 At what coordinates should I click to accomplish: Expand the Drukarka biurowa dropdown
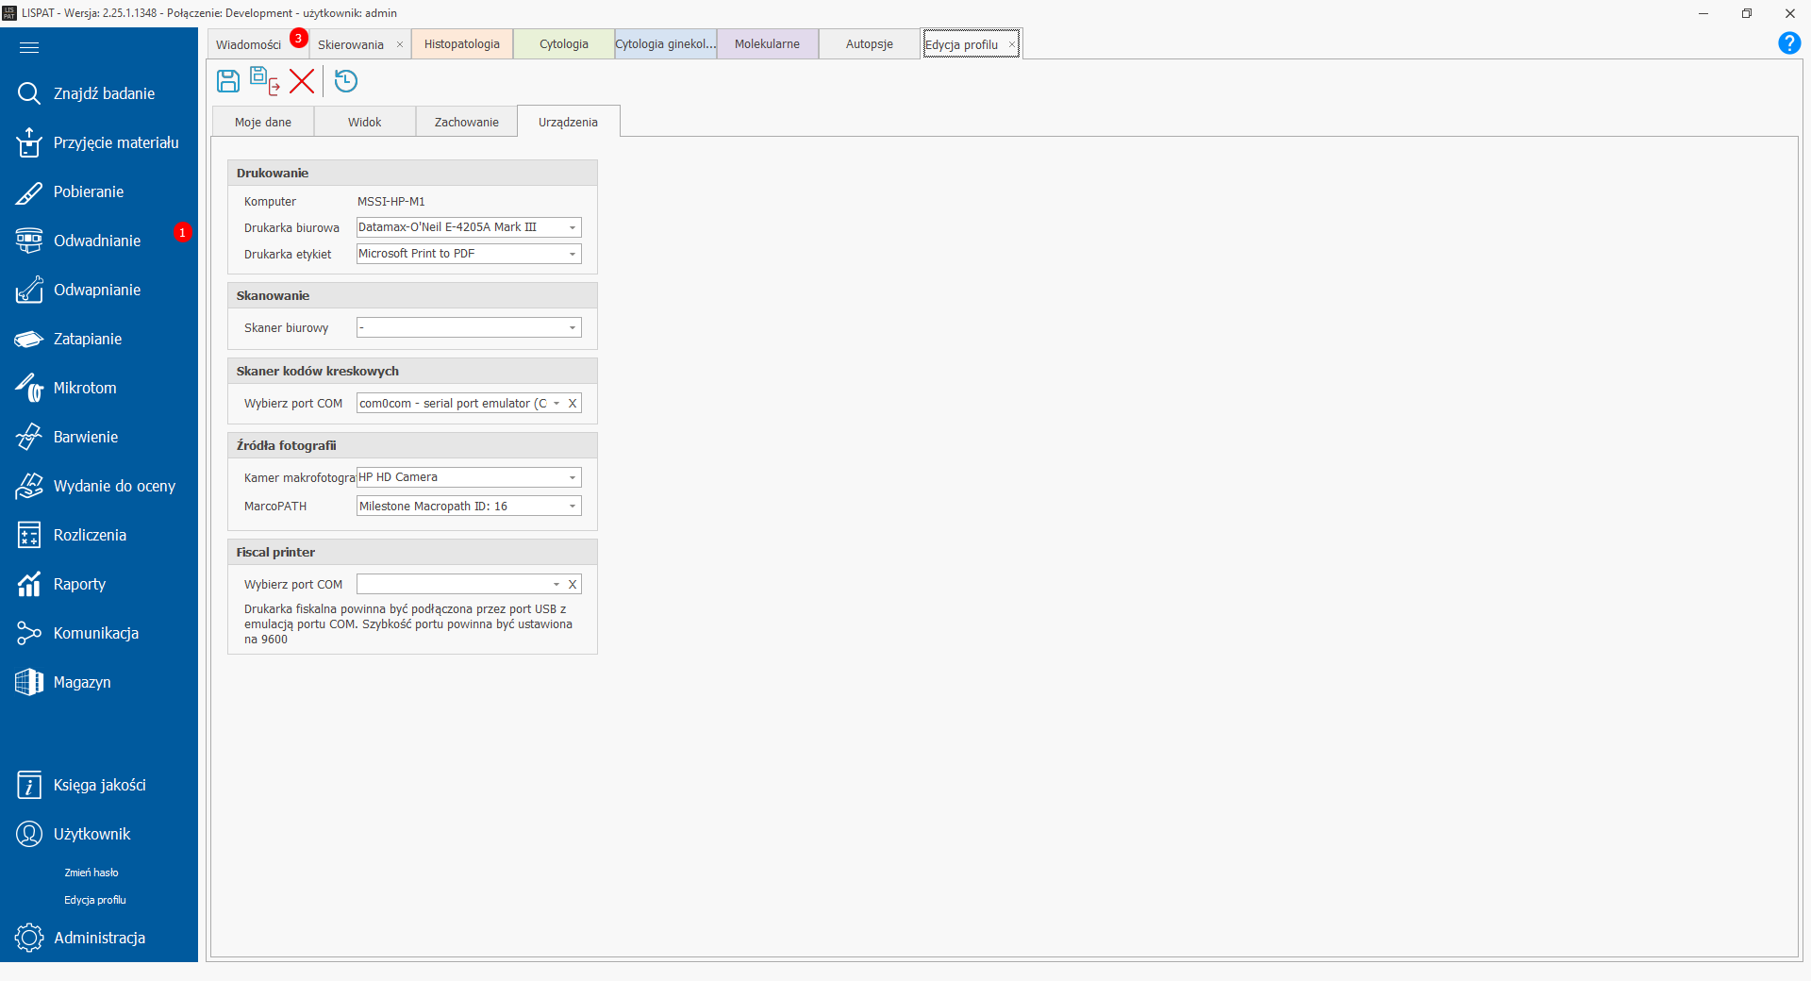(x=572, y=227)
